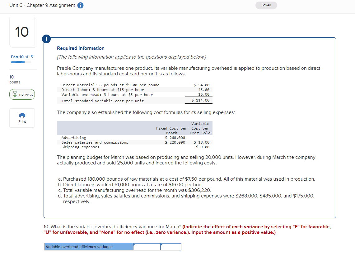Click the Advertising row label
The width and height of the screenshot is (355, 261).
tap(74, 138)
